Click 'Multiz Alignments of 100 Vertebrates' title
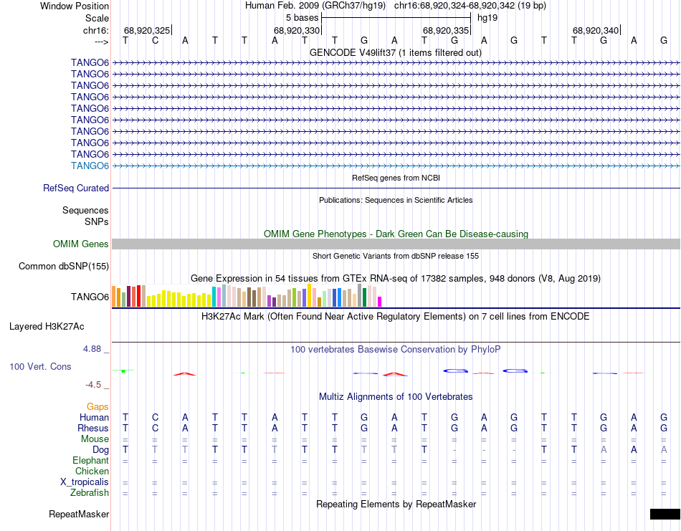 click(x=396, y=396)
